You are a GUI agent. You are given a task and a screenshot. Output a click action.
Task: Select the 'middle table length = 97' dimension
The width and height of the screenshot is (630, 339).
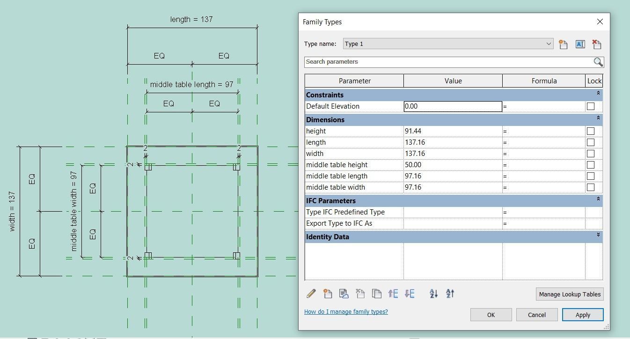[191, 84]
